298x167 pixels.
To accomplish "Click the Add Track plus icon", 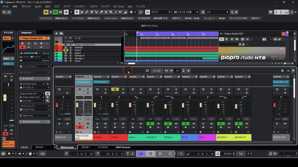I will tap(57, 33).
